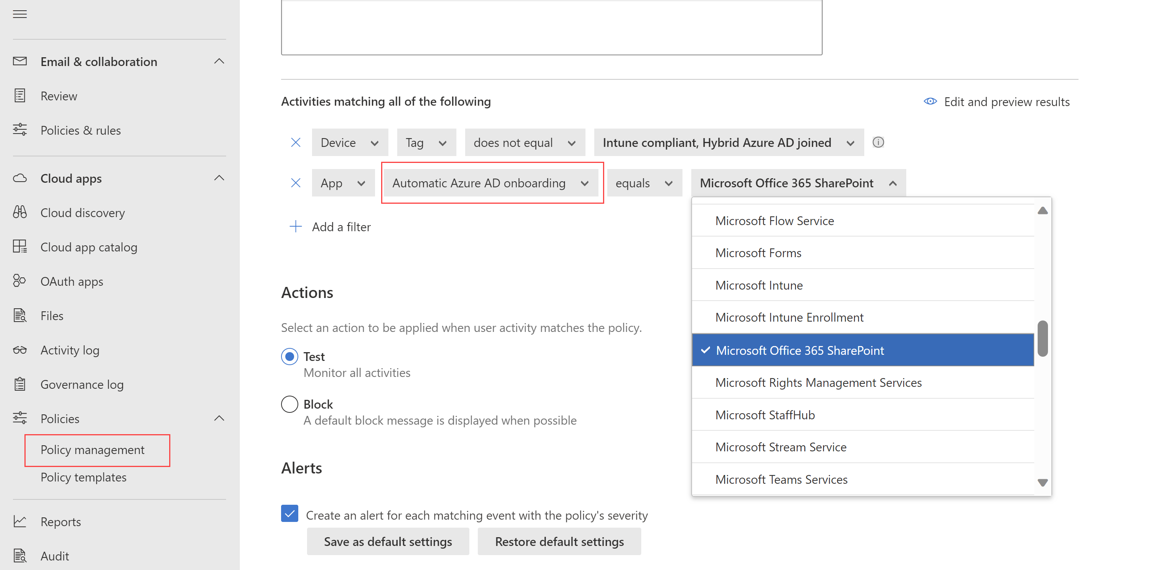
Task: Click the Reports icon
Action: (20, 522)
